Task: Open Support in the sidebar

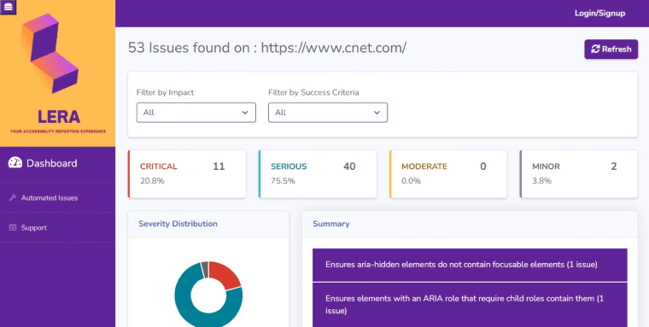Action: [57, 227]
